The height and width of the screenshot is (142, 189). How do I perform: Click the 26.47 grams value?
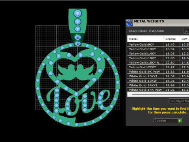[170, 67]
